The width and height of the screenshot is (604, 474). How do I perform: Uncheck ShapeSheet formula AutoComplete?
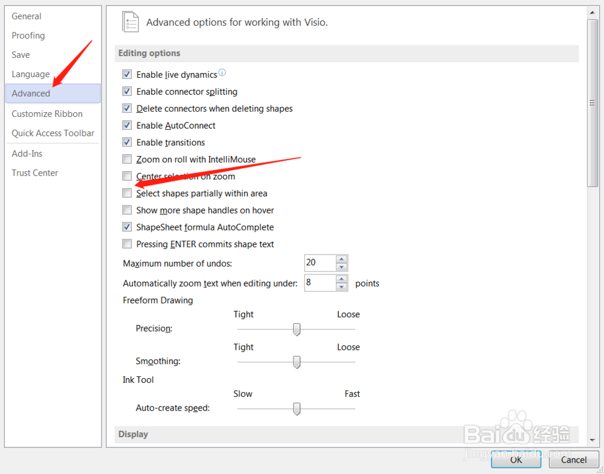pyautogui.click(x=127, y=227)
